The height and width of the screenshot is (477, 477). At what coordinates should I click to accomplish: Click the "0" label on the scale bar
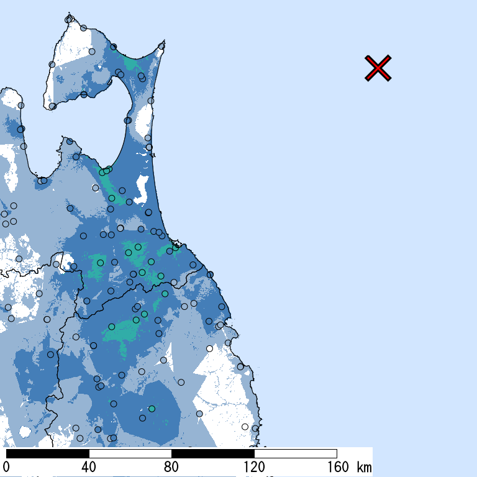[x=6, y=467]
